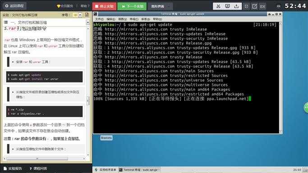Maximize the terminal window
308x173 pixels.
(276, 14)
